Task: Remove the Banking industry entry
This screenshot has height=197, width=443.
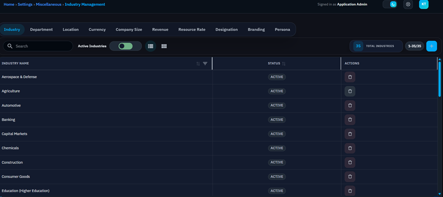Action: [x=350, y=120]
